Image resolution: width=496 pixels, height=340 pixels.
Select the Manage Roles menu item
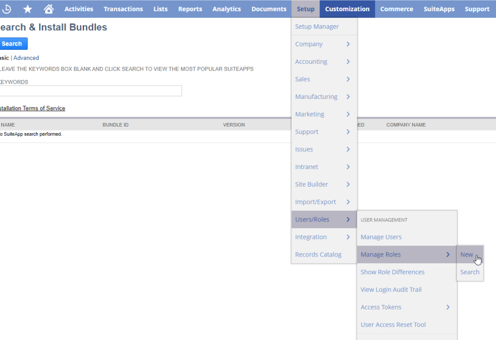pyautogui.click(x=407, y=254)
